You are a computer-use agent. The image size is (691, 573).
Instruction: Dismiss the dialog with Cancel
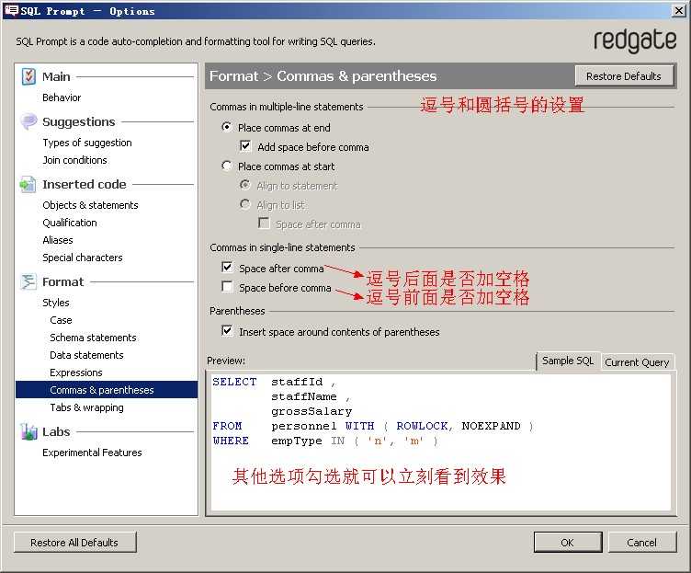coord(642,542)
